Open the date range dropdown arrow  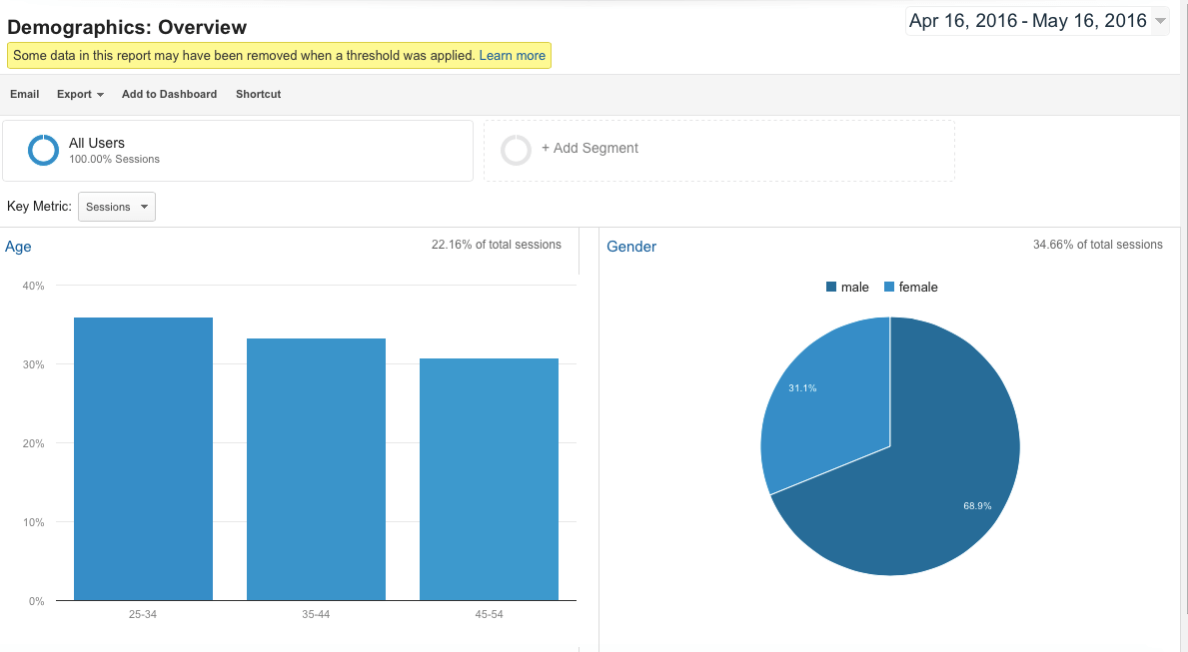pos(1159,21)
